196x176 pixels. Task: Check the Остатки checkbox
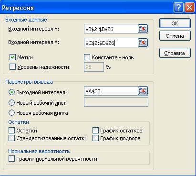pyautogui.click(x=11, y=131)
